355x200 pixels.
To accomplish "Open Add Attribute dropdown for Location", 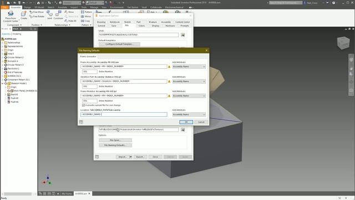I will click(189, 114).
